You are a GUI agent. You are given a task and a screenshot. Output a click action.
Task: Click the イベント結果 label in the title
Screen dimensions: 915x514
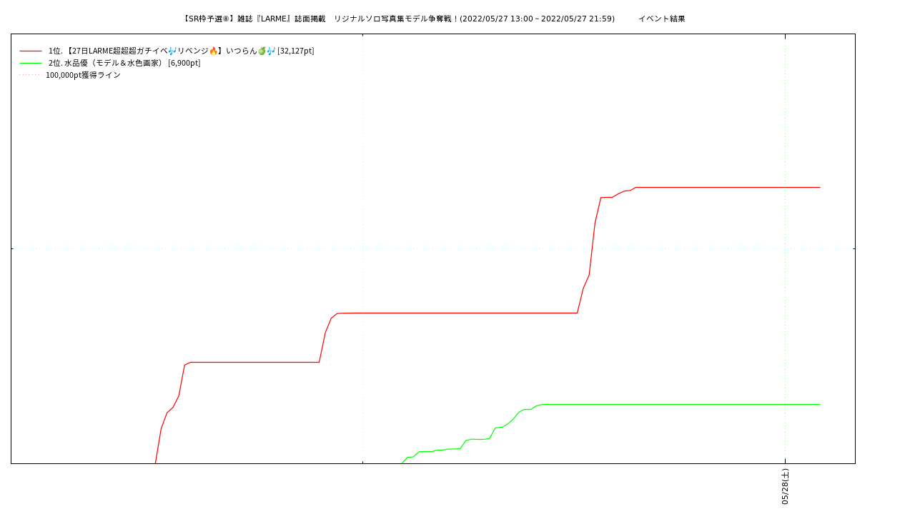661,19
